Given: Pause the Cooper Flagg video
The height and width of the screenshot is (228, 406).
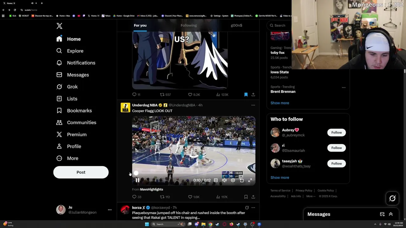Looking at the screenshot, I should [x=137, y=180].
